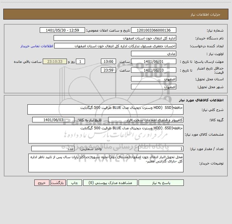The image size is (232, 224).
Task: Click the بازگشت back button
Action: tap(58, 183)
